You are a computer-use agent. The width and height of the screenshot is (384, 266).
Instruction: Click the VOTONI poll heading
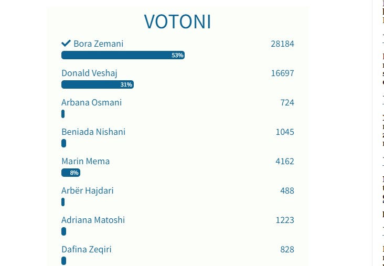[x=177, y=22]
